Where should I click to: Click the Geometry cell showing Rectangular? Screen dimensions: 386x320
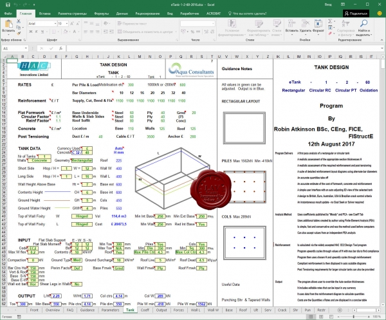82,160
